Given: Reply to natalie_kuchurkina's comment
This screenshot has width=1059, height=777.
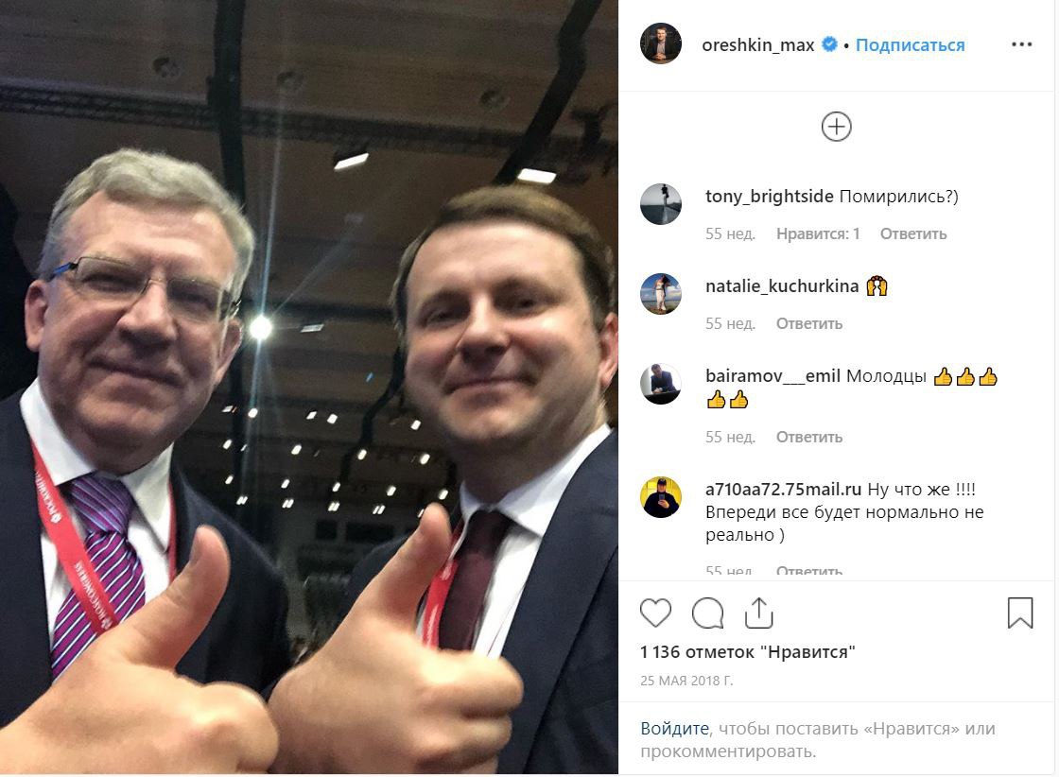Looking at the screenshot, I should click(x=809, y=323).
